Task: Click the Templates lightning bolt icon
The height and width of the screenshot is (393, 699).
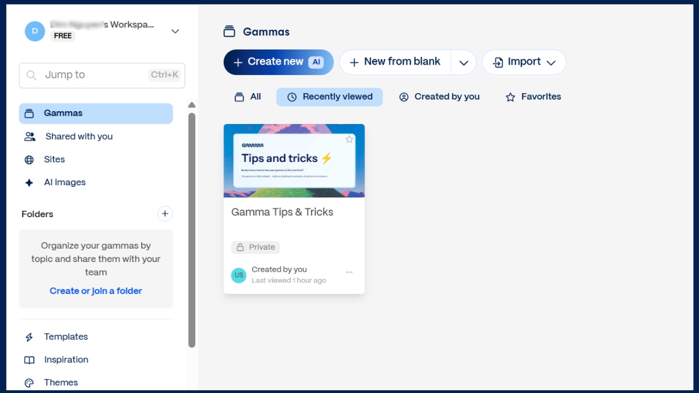Action: [x=29, y=337]
